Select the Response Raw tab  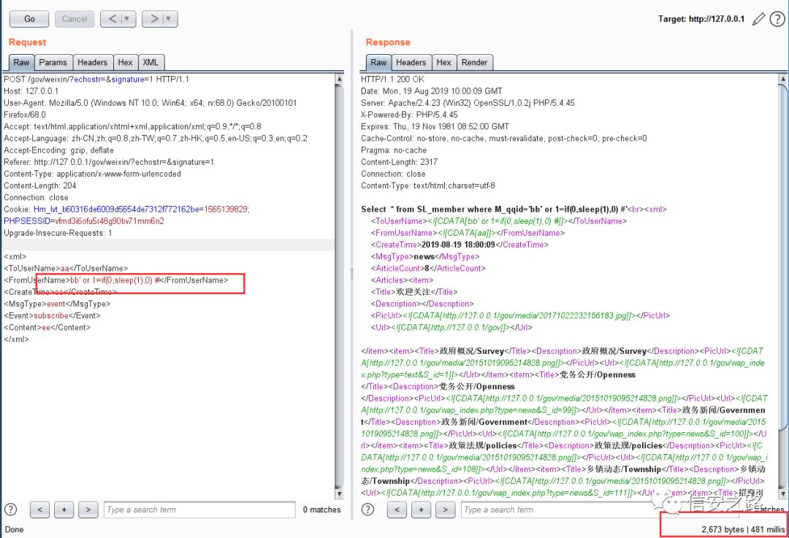tap(378, 62)
